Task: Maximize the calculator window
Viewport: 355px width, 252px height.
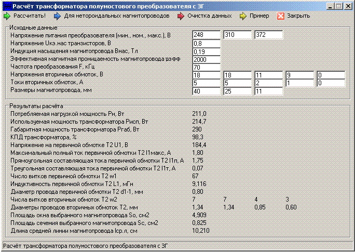Action: 339,6
